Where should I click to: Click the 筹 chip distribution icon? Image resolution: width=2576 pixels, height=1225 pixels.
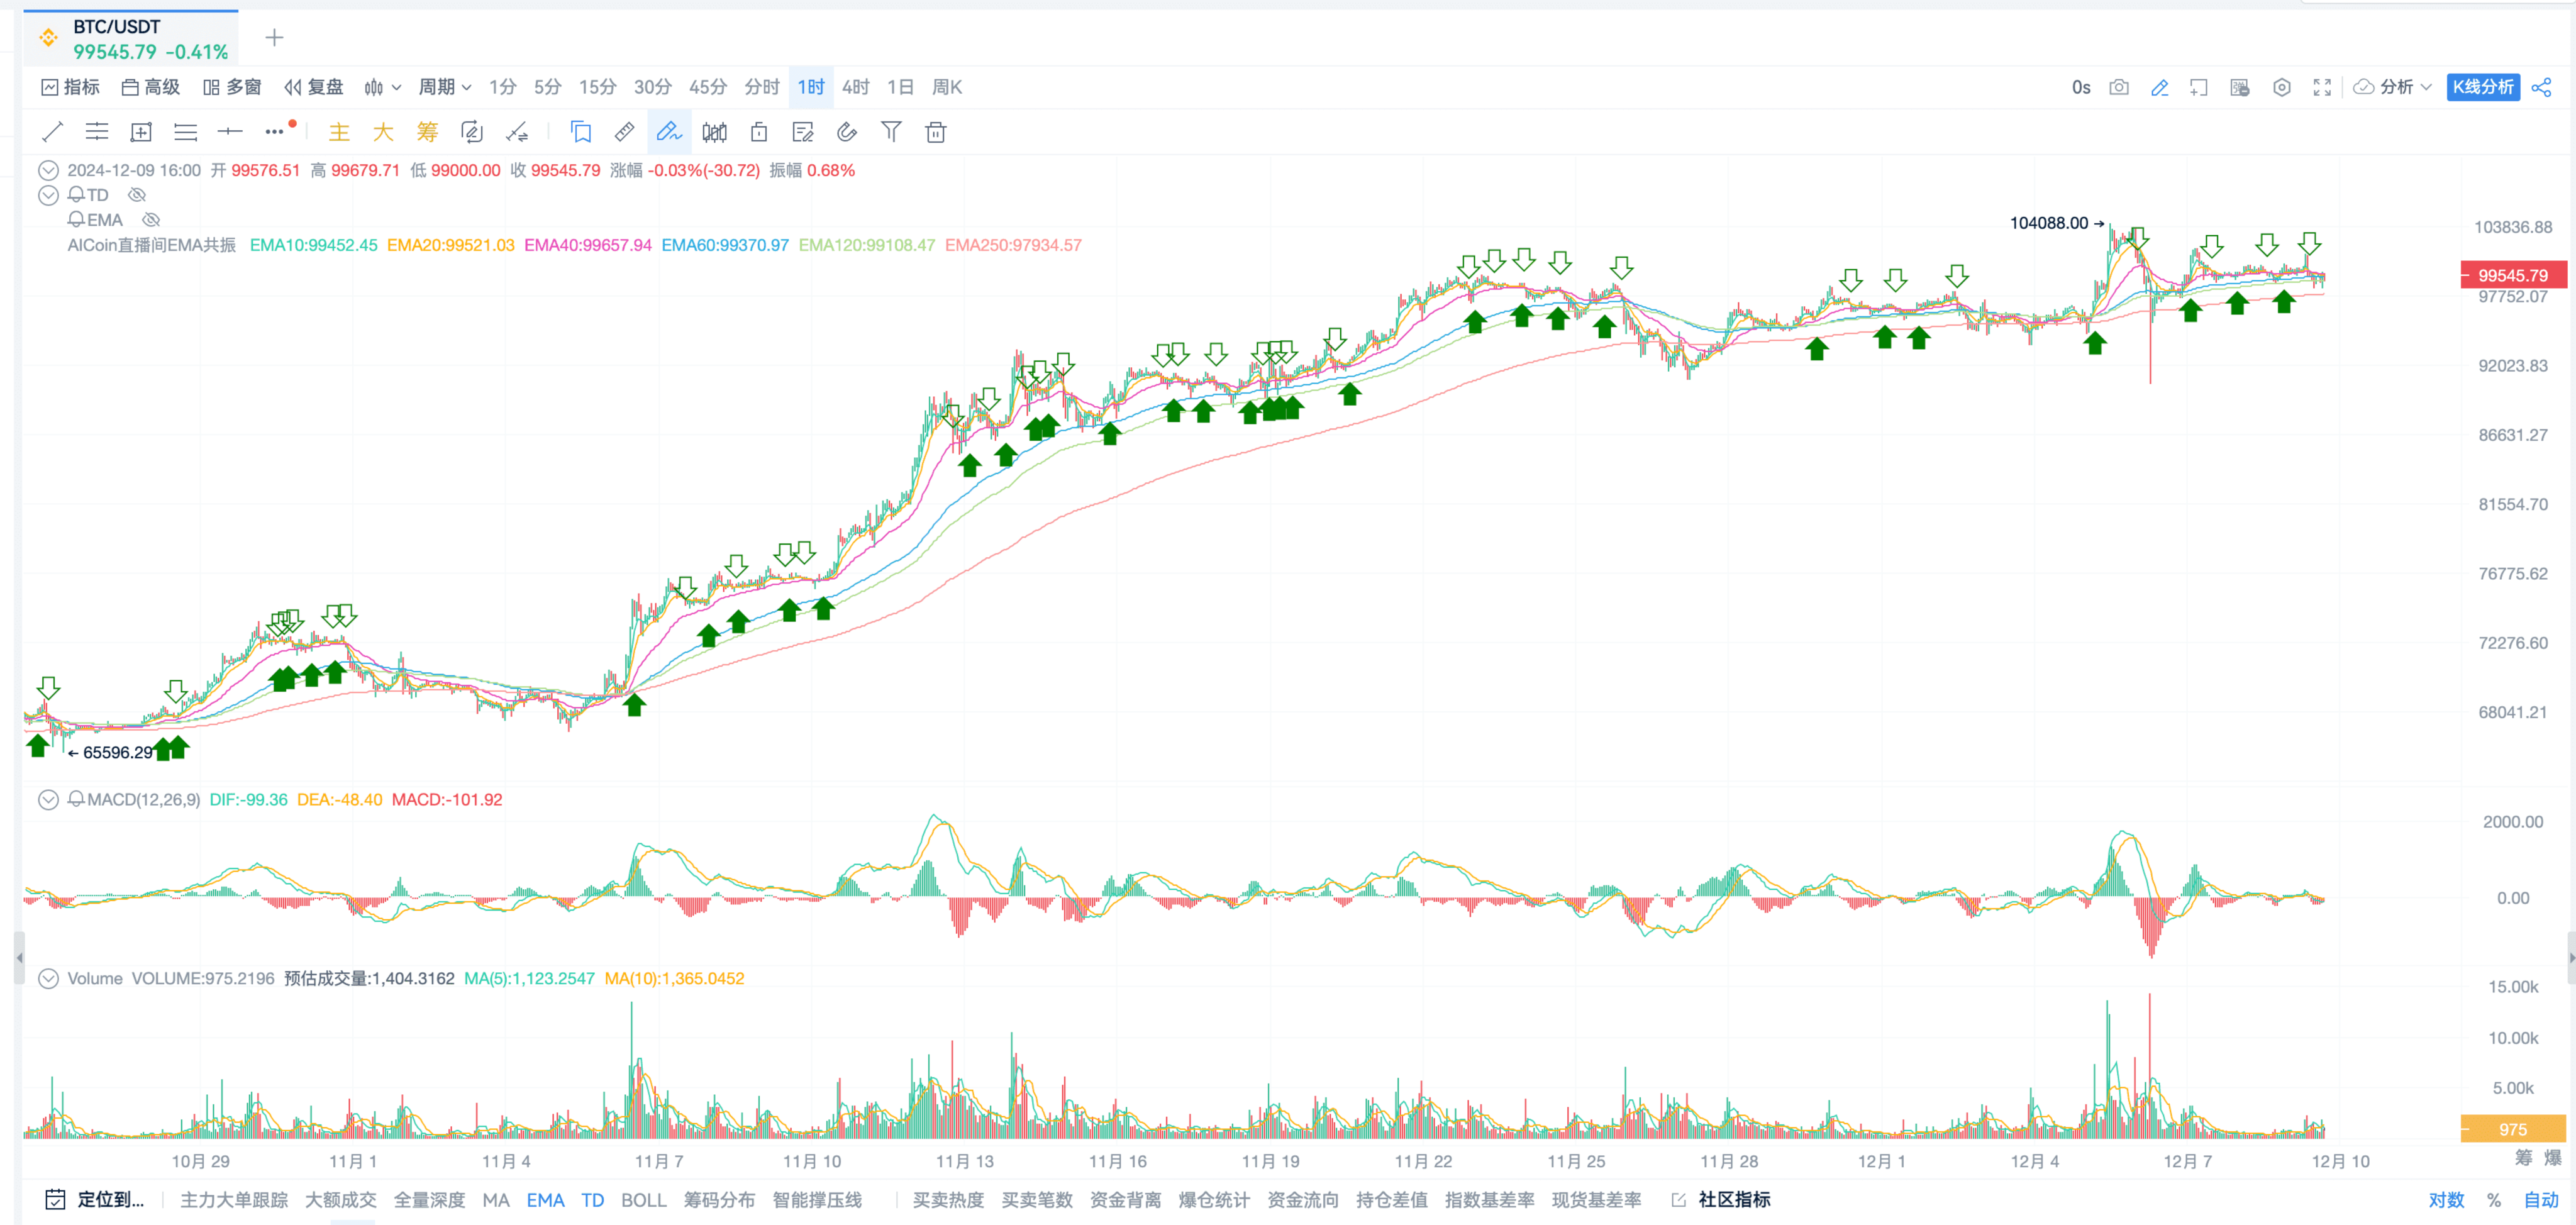pyautogui.click(x=427, y=132)
